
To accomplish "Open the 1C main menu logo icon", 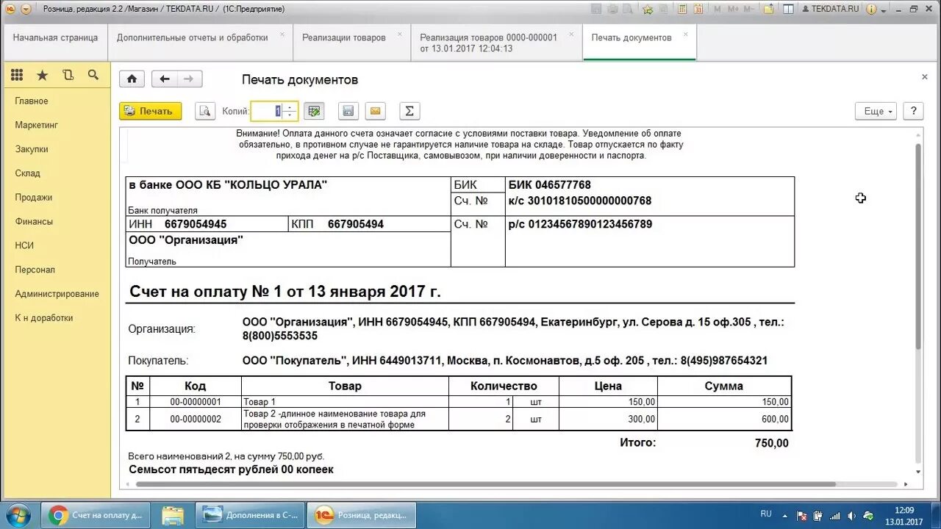I will (10, 9).
